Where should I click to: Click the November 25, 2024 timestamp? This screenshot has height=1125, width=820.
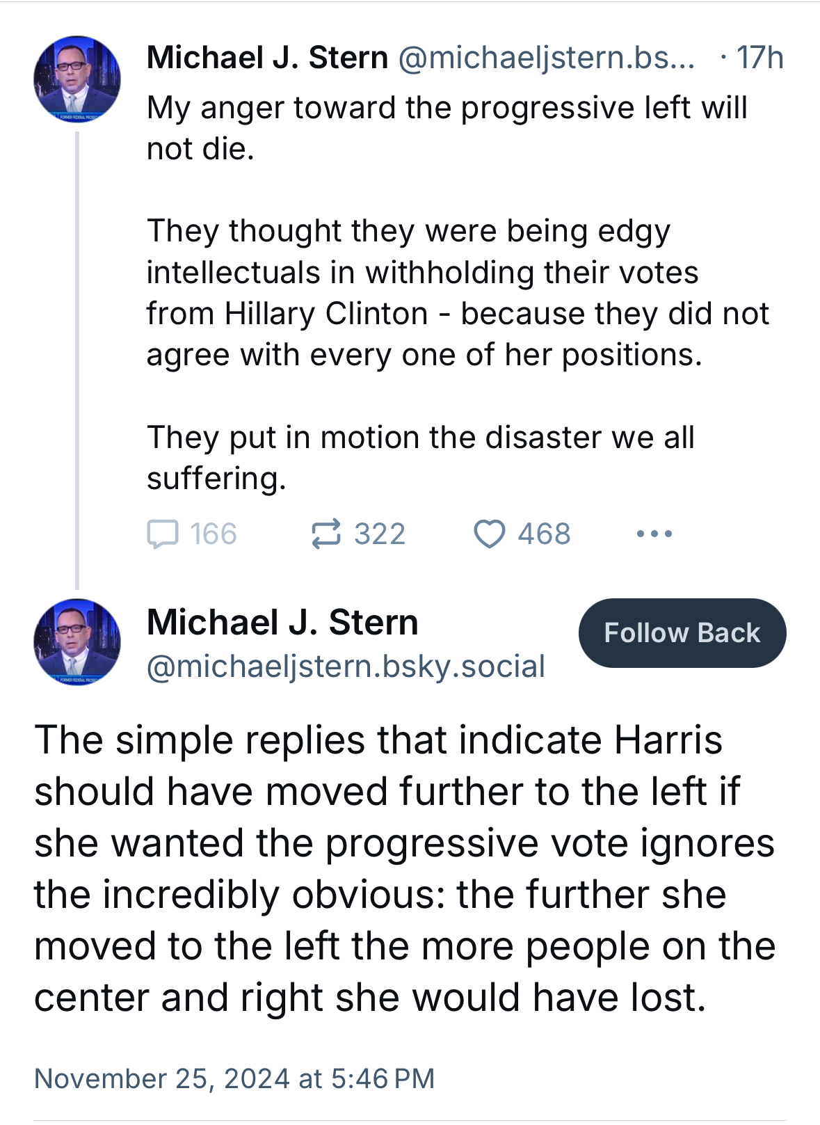pos(234,1078)
